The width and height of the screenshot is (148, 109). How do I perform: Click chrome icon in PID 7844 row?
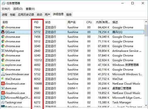(x=3, y=27)
